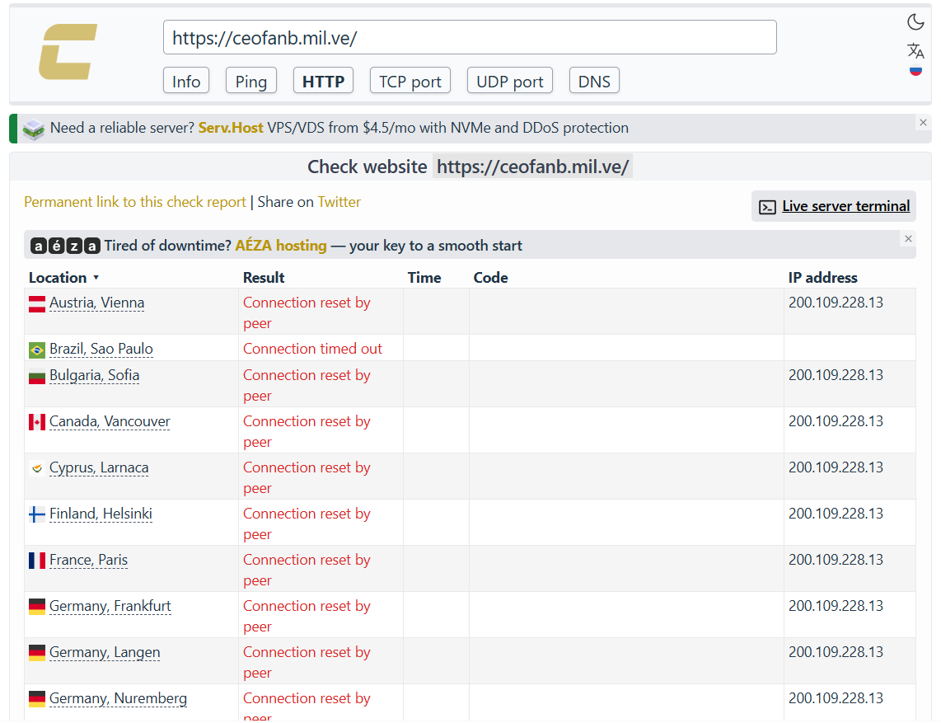Open the Info check tab

(186, 81)
